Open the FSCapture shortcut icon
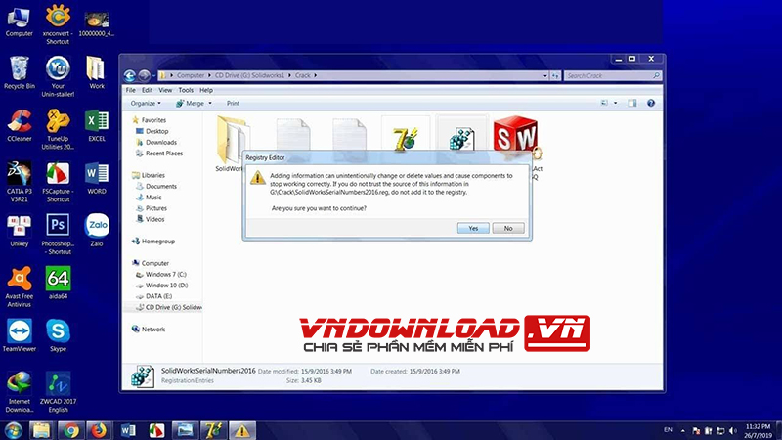 click(58, 182)
